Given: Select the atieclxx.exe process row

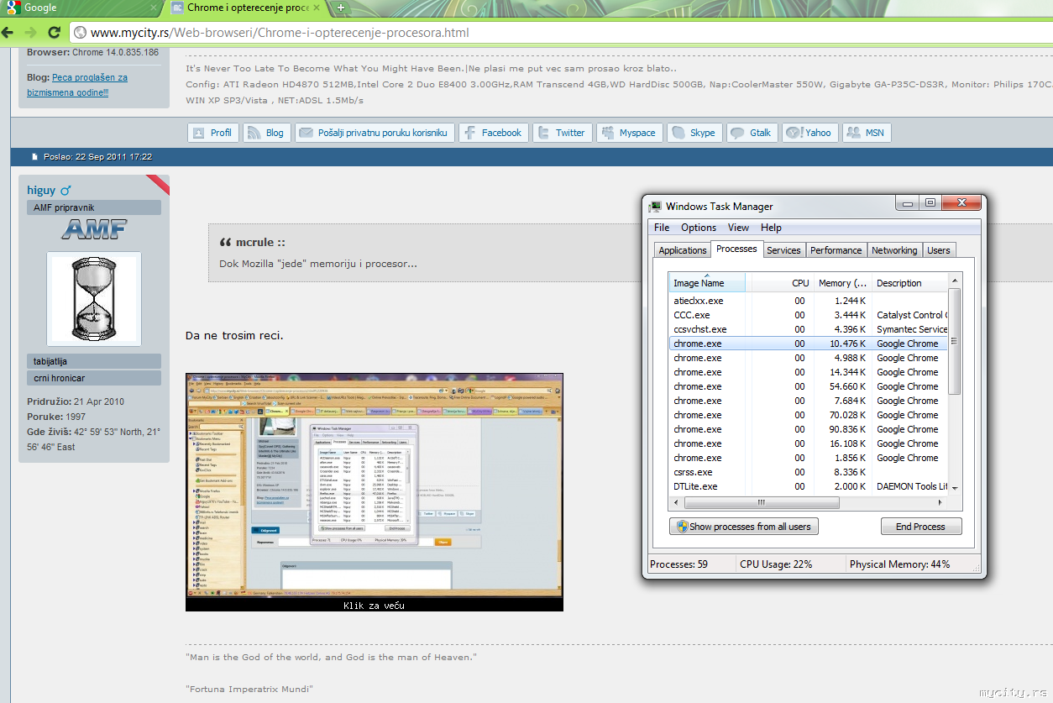Looking at the screenshot, I should [x=809, y=301].
